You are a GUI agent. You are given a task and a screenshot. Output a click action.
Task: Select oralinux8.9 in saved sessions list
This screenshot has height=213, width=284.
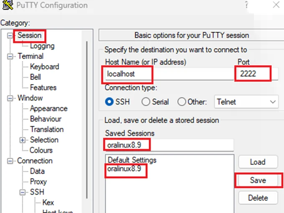coord(124,169)
